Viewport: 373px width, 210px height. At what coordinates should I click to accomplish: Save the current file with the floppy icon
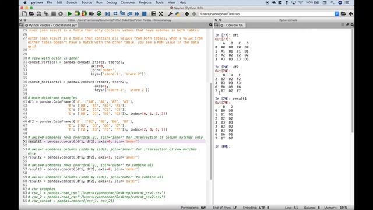(39, 14)
